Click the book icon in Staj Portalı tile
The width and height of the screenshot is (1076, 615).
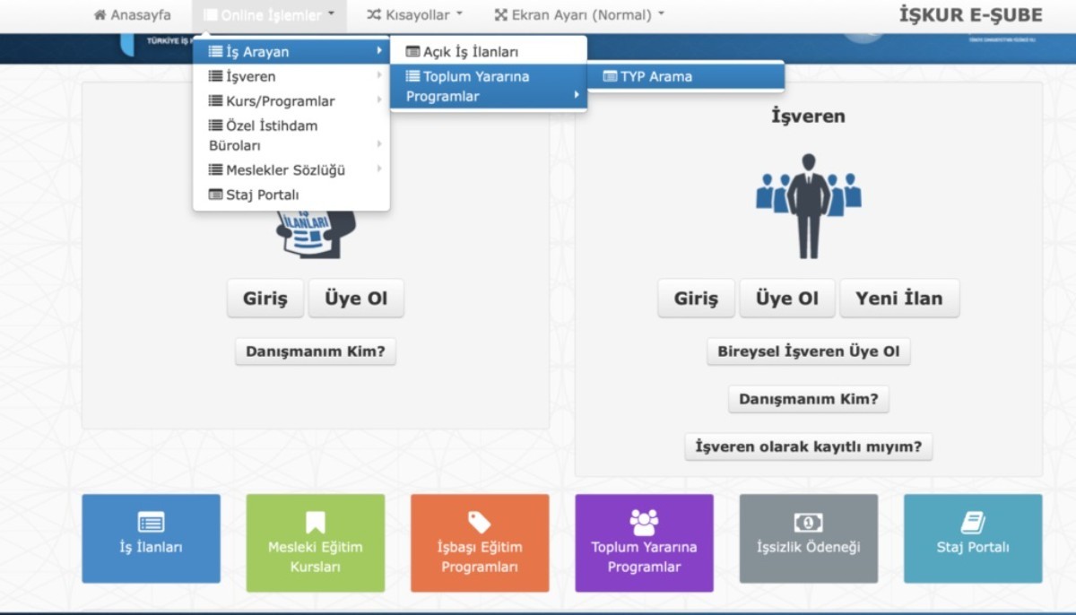tap(973, 523)
